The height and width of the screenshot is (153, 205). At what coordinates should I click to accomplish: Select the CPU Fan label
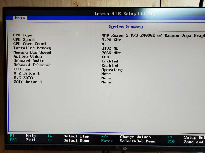(x=22, y=69)
